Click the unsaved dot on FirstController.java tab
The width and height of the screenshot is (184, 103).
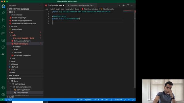pyautogui.click(x=63, y=5)
